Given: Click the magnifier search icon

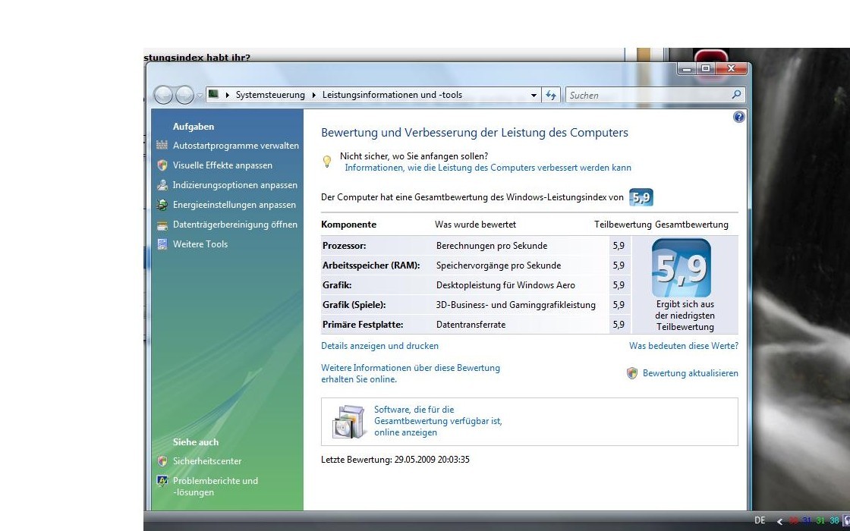Looking at the screenshot, I should (x=736, y=95).
